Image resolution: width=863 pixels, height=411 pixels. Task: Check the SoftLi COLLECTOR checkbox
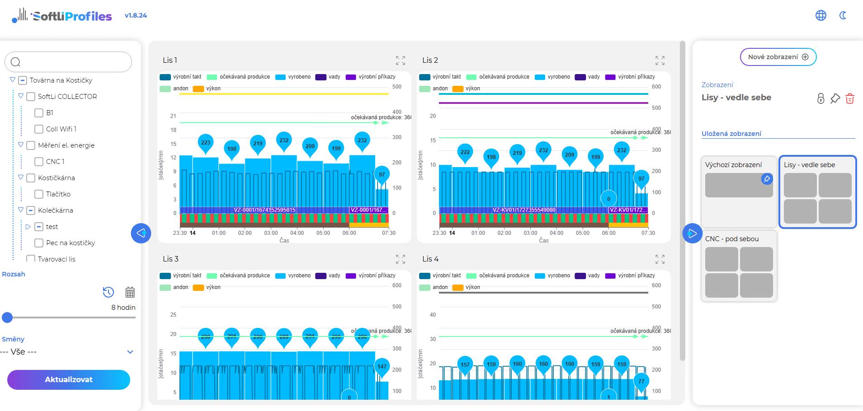[x=31, y=97]
